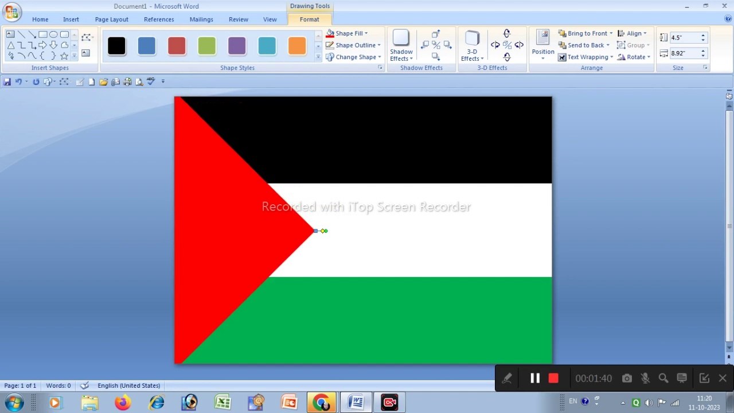The height and width of the screenshot is (413, 734).
Task: Open the Mailings tab
Action: pos(201,20)
